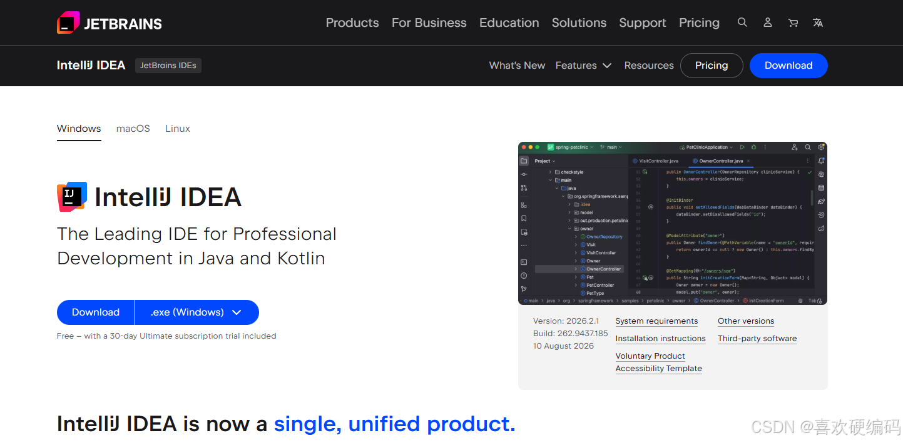This screenshot has width=903, height=443.
Task: Open the Project view dropdown in the IDE preview
Action: tap(545, 161)
